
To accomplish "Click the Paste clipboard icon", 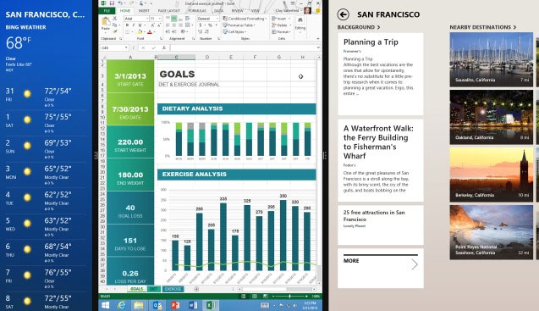I will pyautogui.click(x=106, y=24).
